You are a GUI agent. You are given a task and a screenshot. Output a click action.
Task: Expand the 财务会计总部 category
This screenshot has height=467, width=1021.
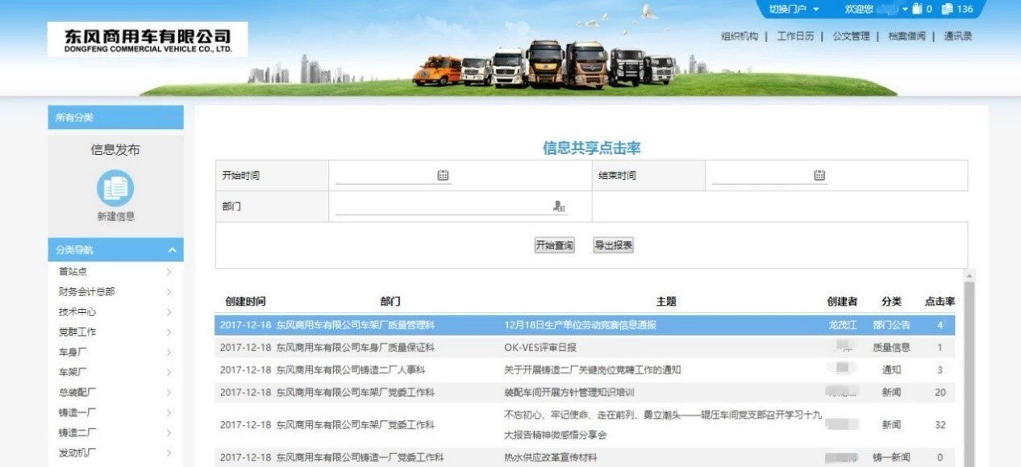pyautogui.click(x=169, y=292)
